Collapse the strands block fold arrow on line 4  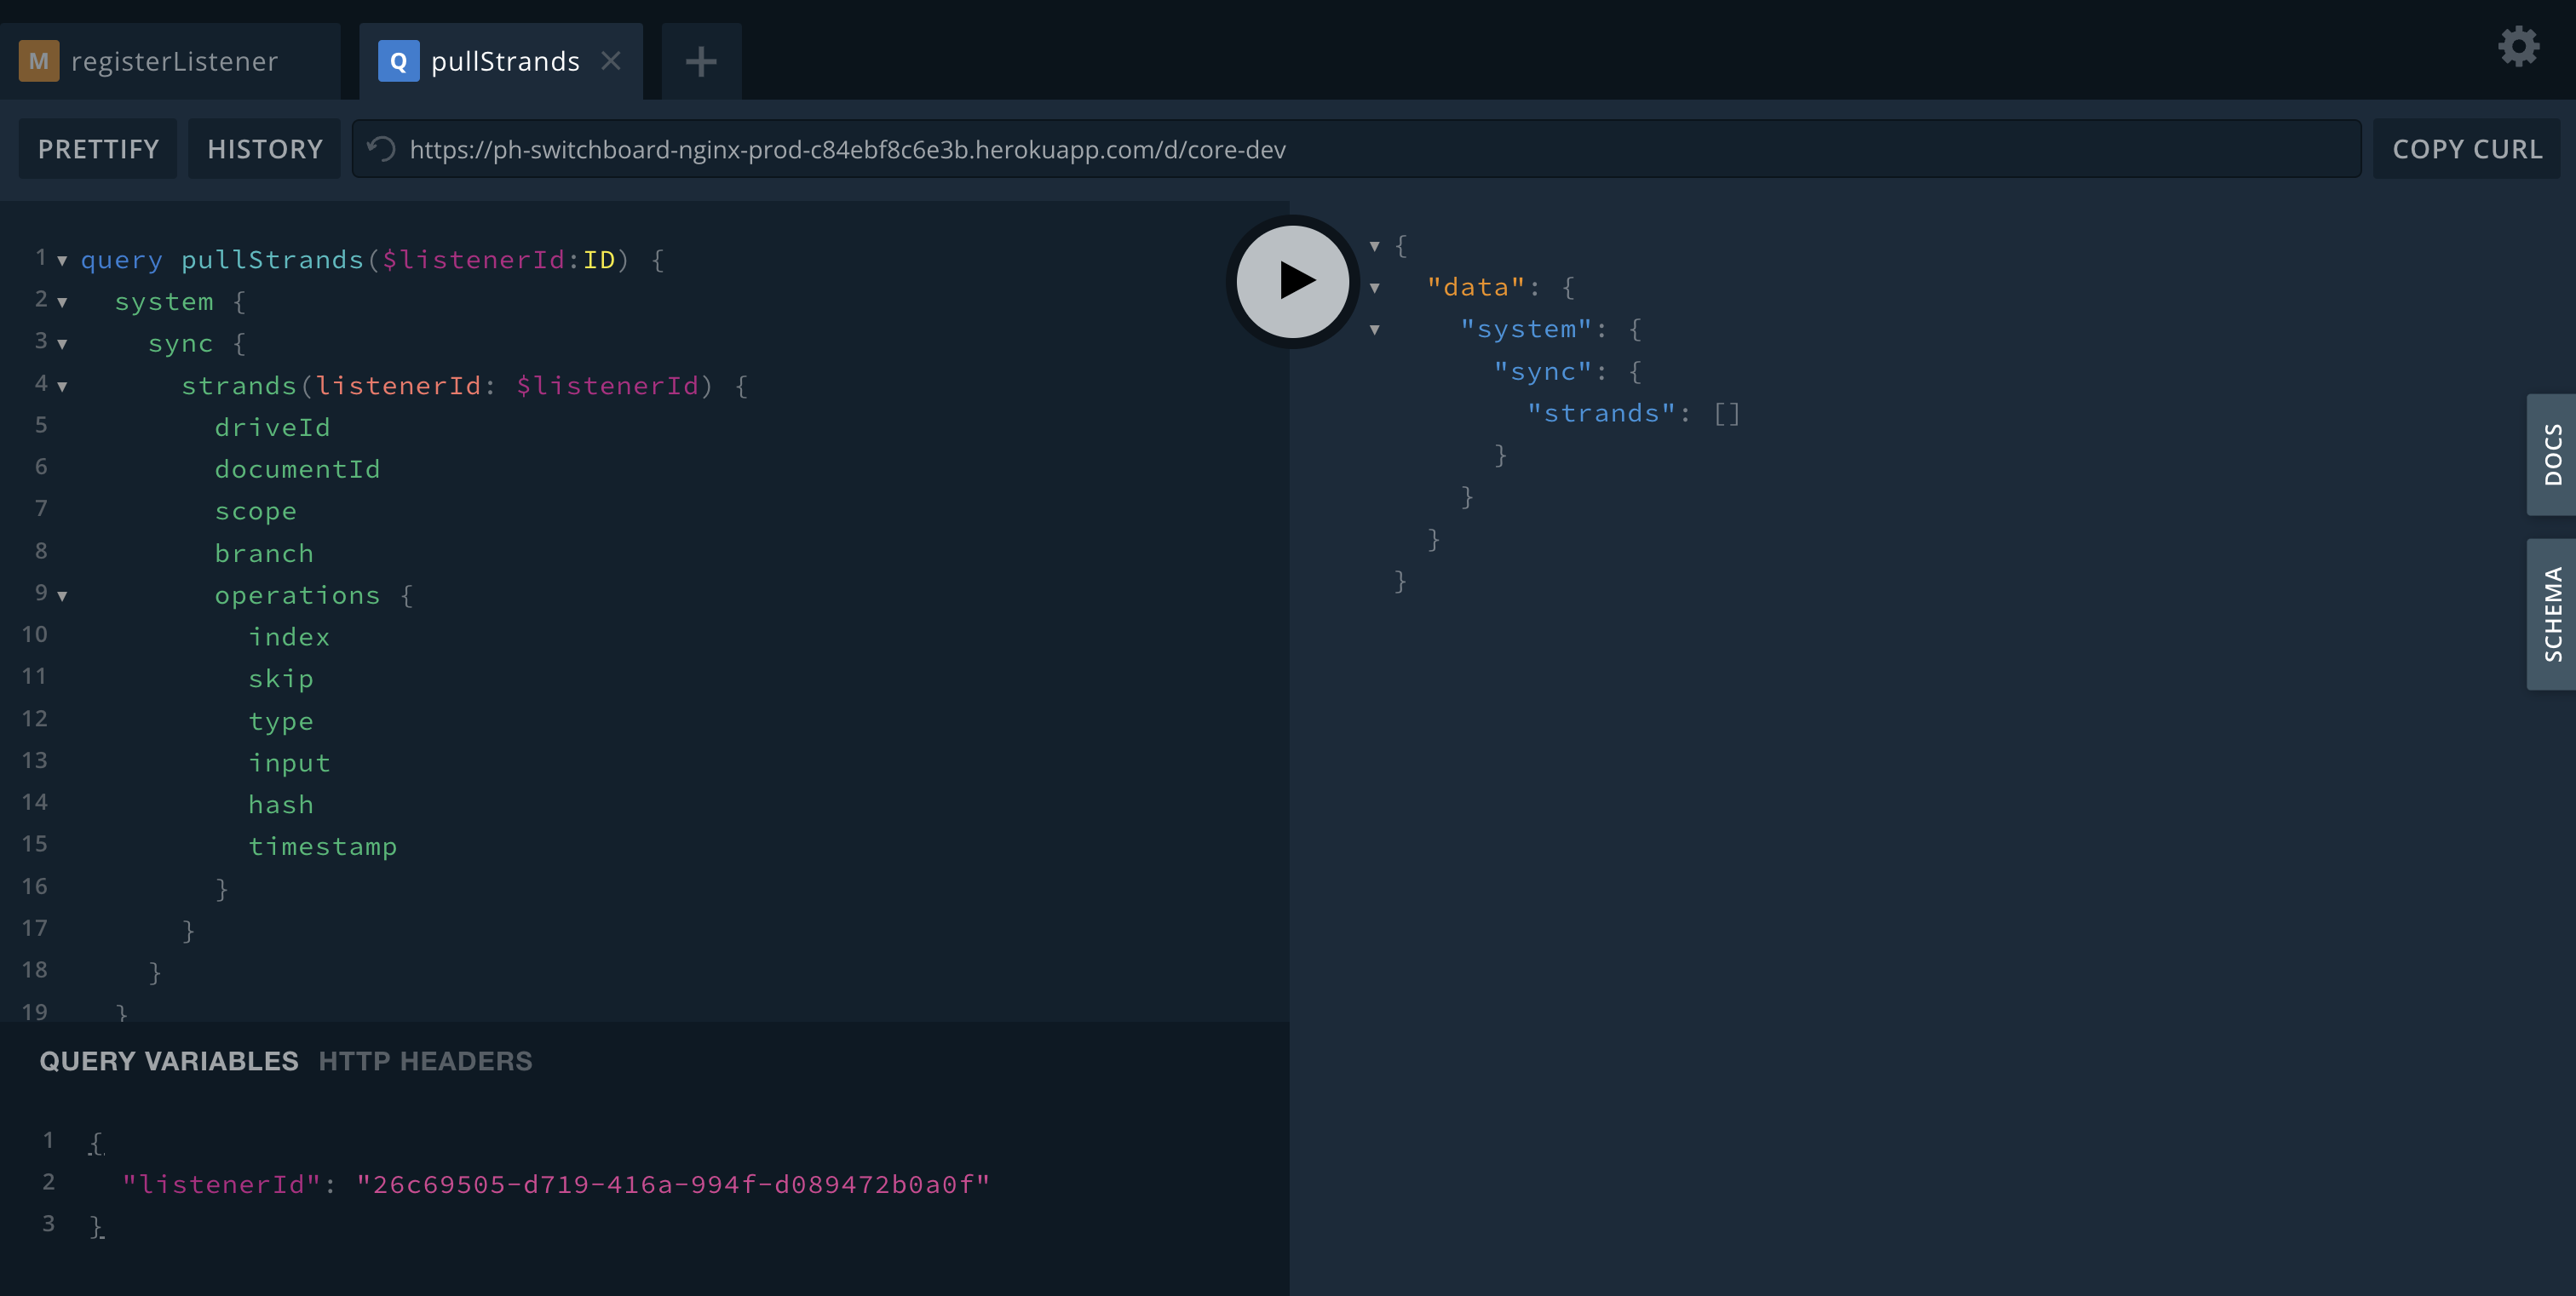pyautogui.click(x=62, y=386)
